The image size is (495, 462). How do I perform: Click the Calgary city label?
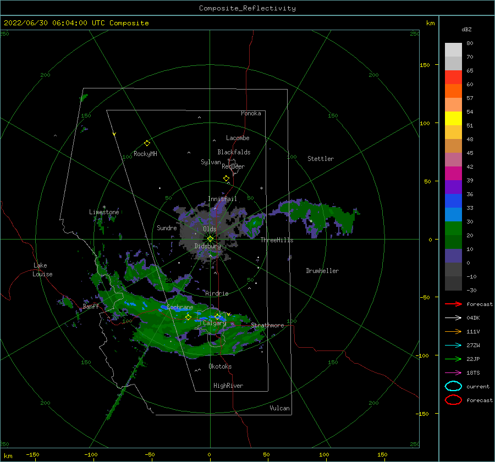215,323
